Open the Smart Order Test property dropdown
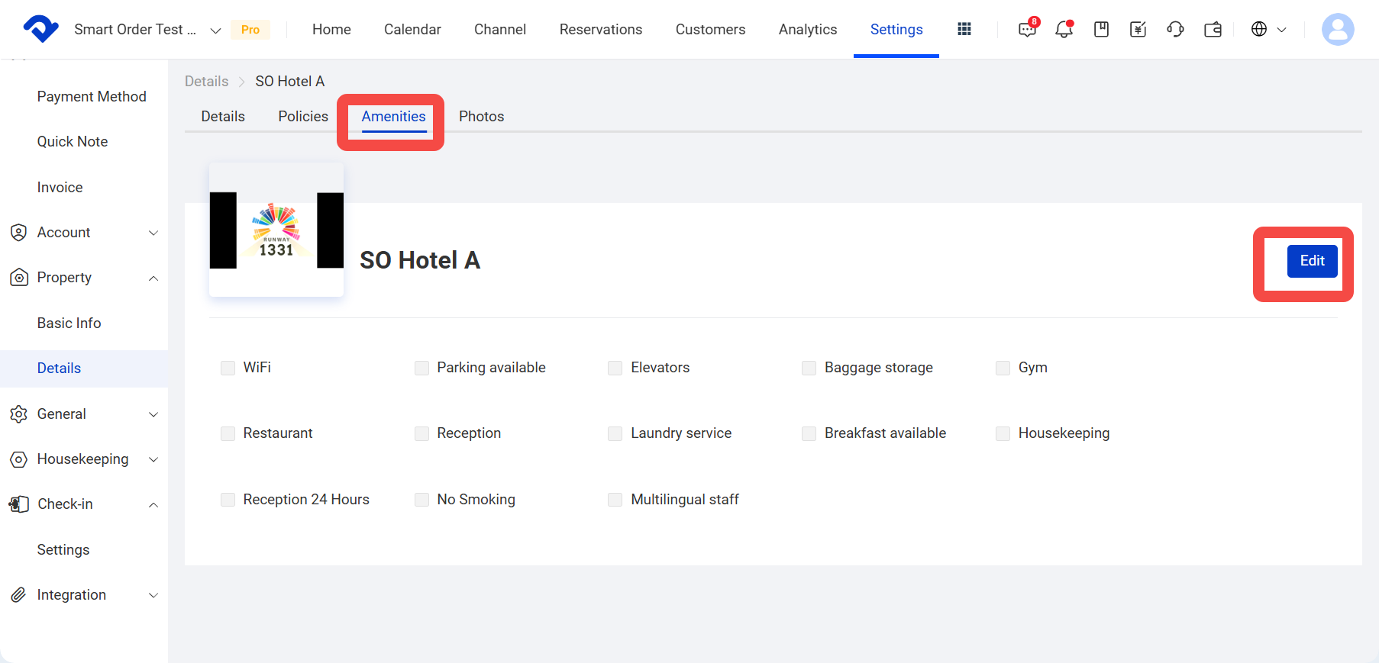 [147, 30]
